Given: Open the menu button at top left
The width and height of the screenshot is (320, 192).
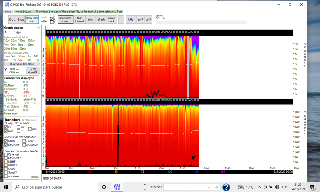Looking at the screenshot, I should 8,11.
